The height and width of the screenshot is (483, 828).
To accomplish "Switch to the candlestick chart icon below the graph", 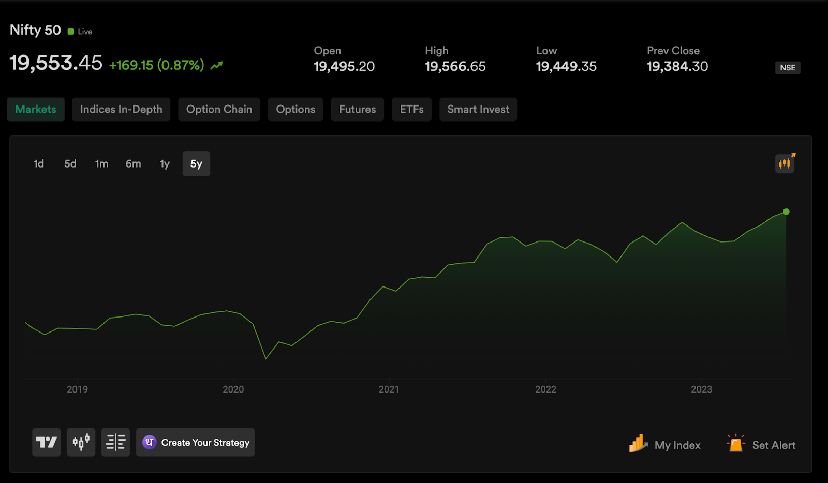I will coord(81,442).
